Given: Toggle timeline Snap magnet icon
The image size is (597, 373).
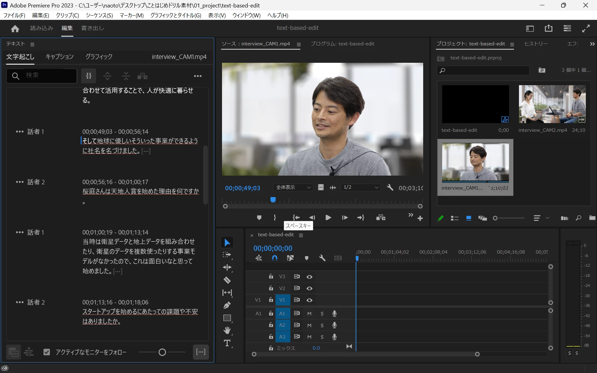Looking at the screenshot, I should [x=275, y=258].
